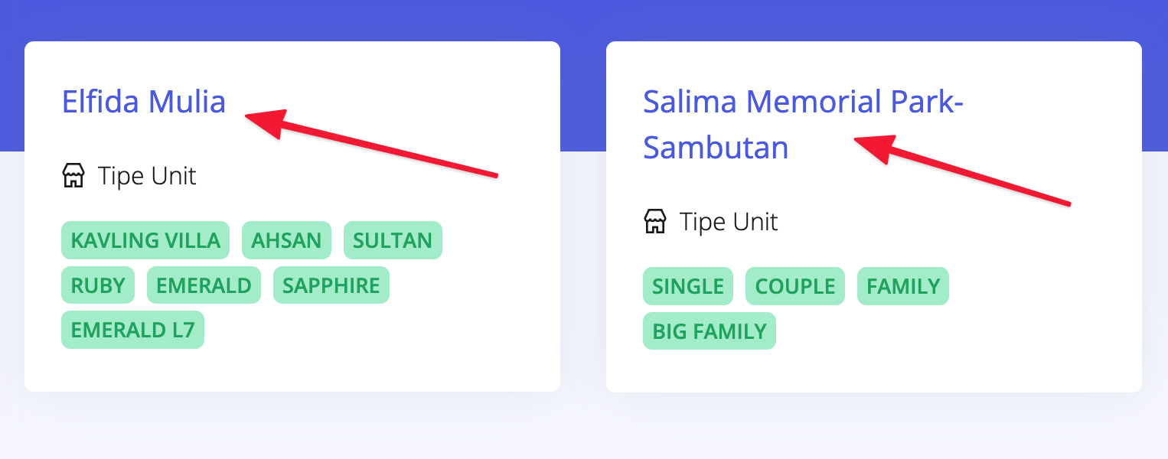Open the Elfida Mulia project link
Viewport: 1168px width, 459px height.
coord(144,102)
